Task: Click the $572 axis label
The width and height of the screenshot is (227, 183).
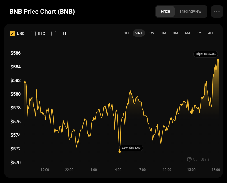Action: [x=16, y=149]
